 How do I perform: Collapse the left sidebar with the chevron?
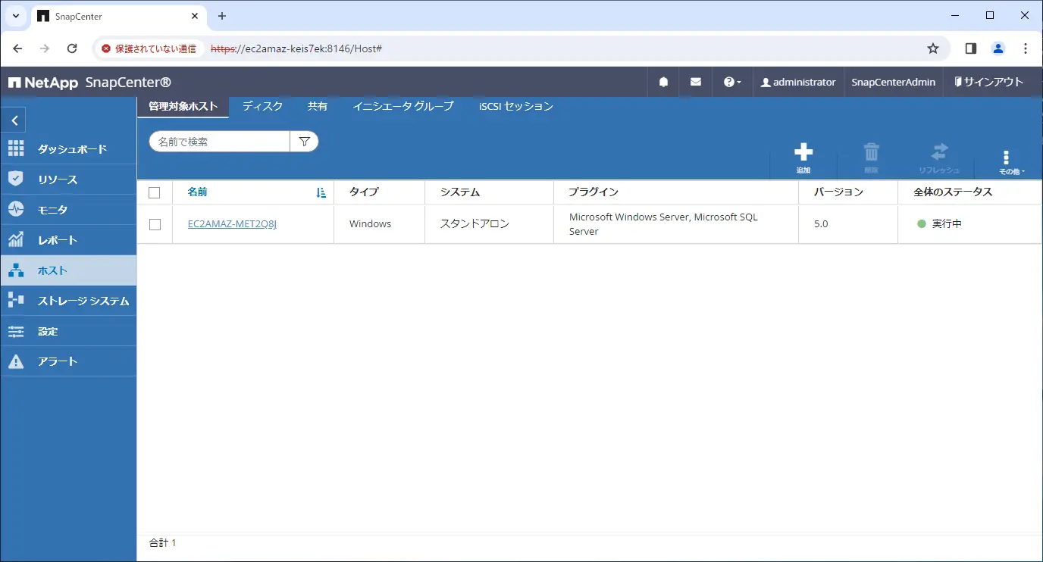14,121
